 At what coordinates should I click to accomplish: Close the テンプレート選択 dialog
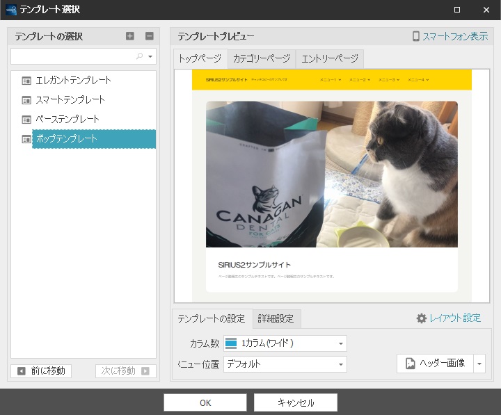tap(486, 10)
